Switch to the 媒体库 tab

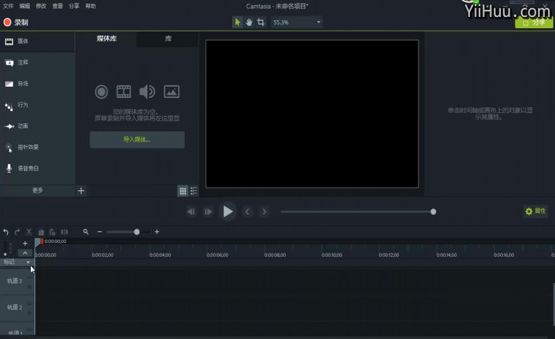coord(106,38)
